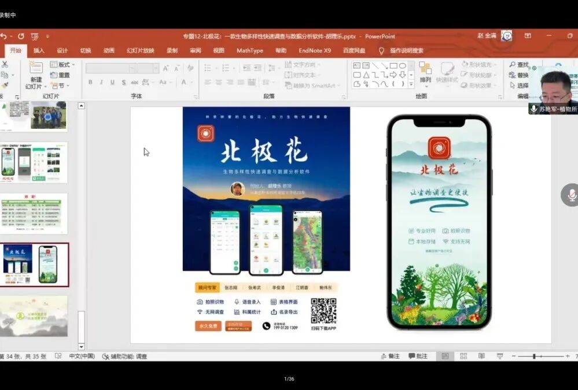578x390 pixels.
Task: Click the Start From Beginning slideshow icon
Action: click(x=35, y=36)
